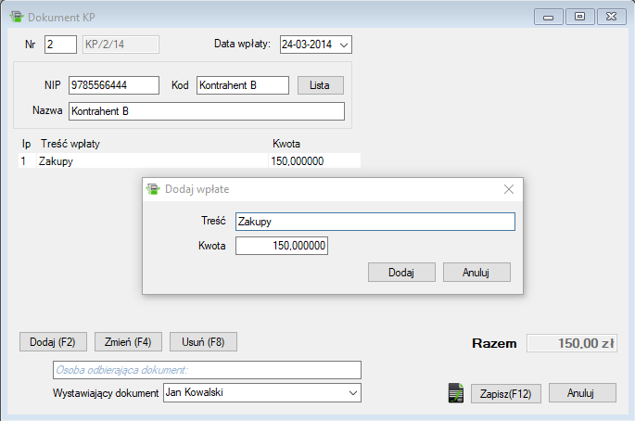Click the Usuń (F8) button
Screen dimensions: 635x421
[203, 342]
